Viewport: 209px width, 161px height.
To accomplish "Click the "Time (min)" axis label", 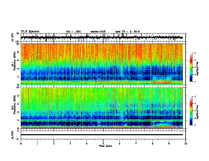I will click(106, 146).
